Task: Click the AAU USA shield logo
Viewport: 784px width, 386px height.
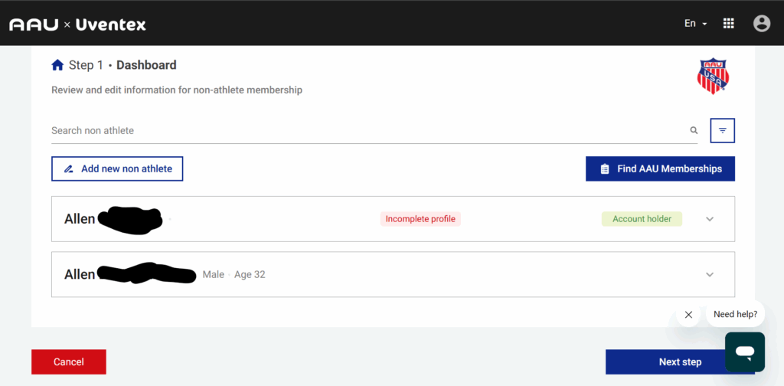Action: (x=713, y=76)
